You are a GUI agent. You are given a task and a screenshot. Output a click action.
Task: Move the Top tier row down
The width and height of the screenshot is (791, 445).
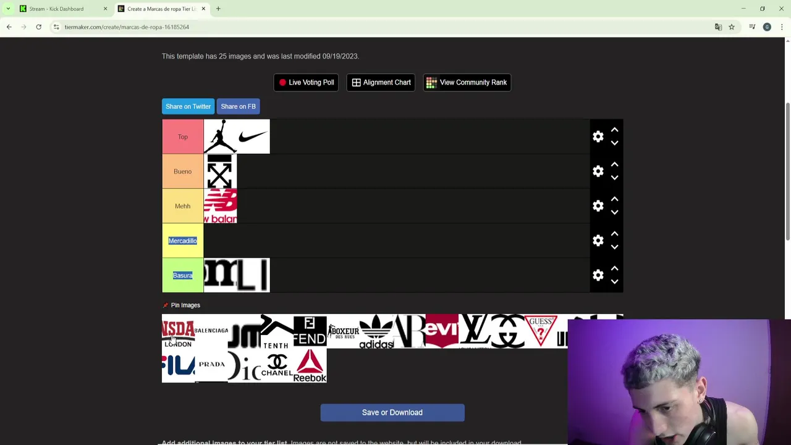(614, 143)
